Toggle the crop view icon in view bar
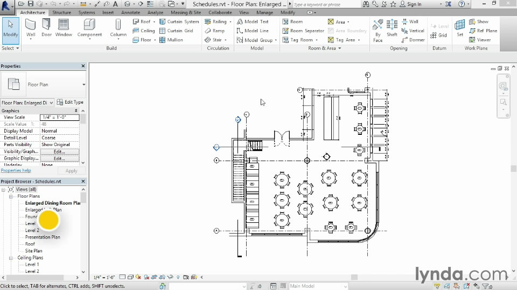517x290 pixels. [x=155, y=277]
